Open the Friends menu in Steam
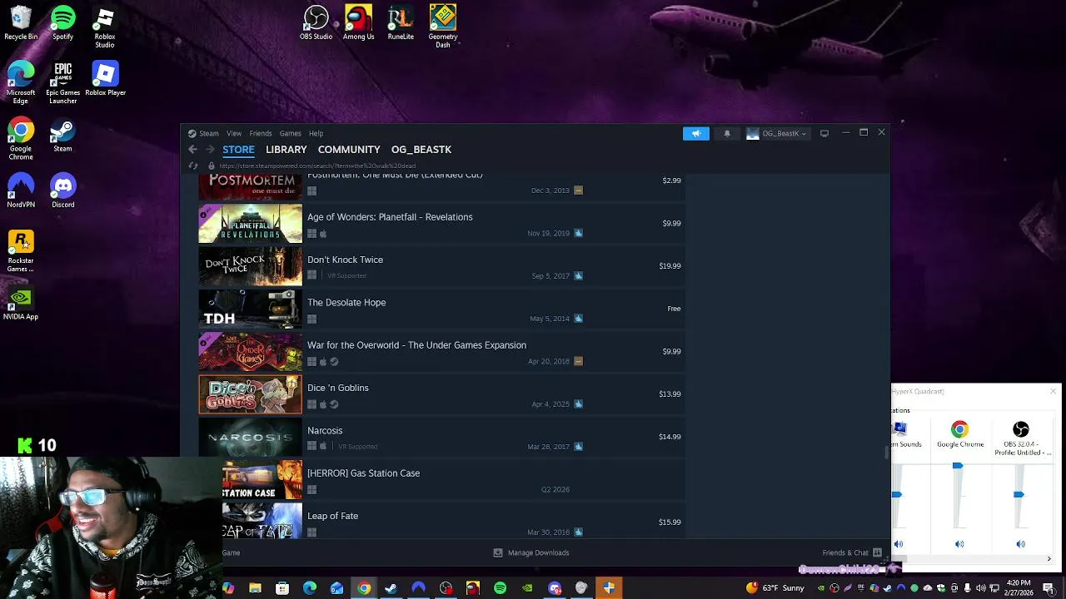The image size is (1066, 599). 261,133
